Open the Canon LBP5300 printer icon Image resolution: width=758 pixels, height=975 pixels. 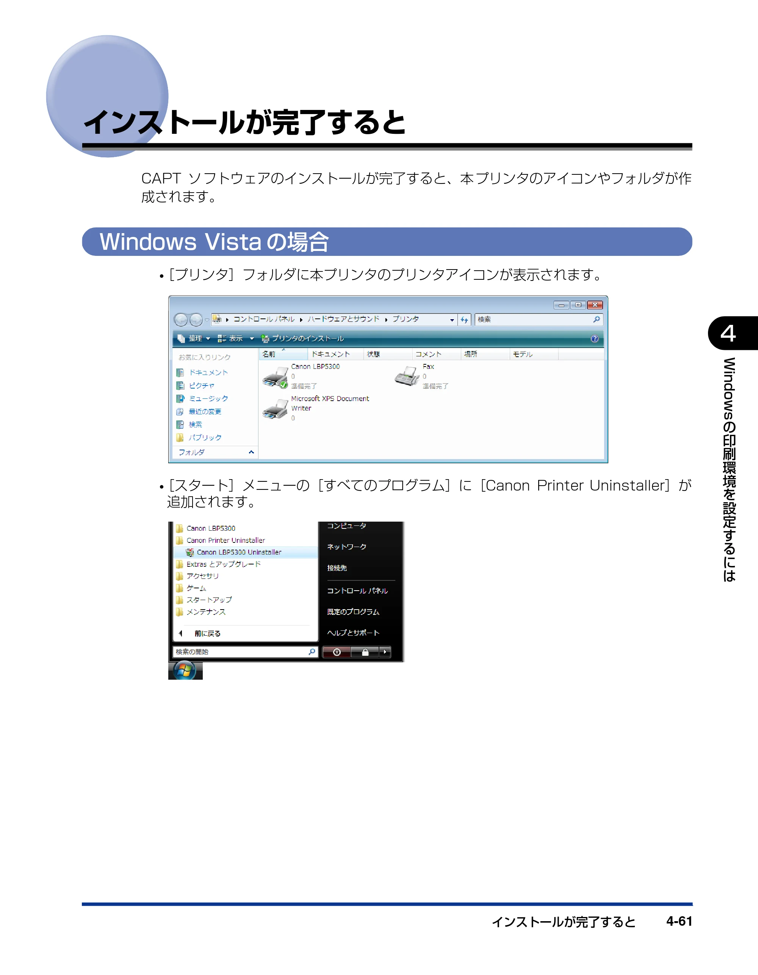pos(275,378)
